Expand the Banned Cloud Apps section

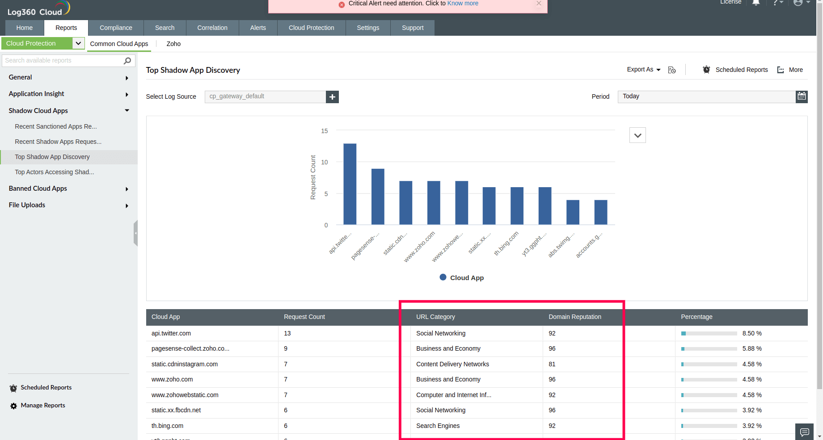pyautogui.click(x=127, y=189)
